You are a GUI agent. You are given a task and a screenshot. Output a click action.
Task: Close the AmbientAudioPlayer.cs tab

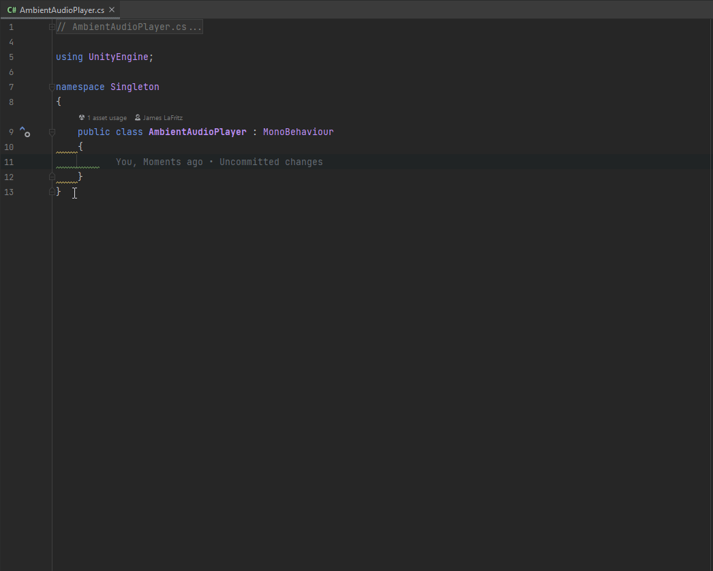pyautogui.click(x=112, y=10)
